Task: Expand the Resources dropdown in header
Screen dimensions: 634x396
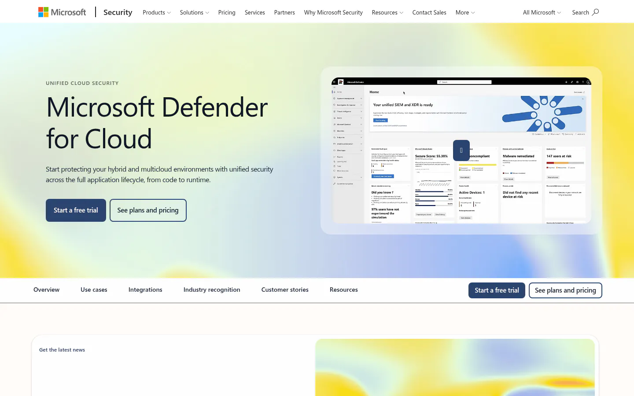Action: 387,12
